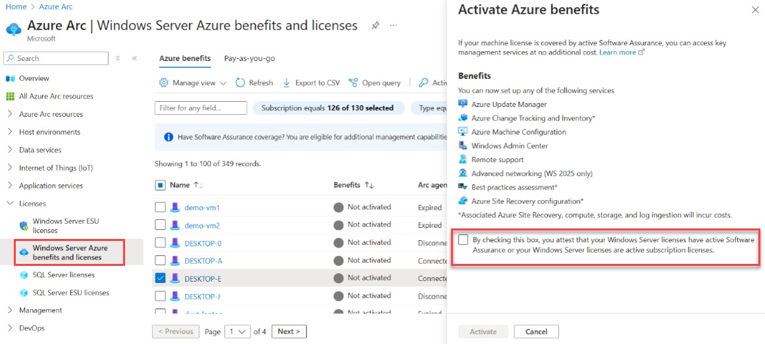Expand Data services section
Screen dimensions: 765x344
[11, 150]
